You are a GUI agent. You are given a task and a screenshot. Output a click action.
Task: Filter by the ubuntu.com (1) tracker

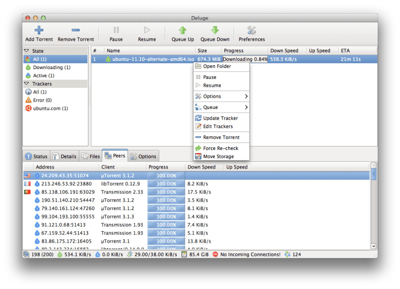(x=55, y=108)
